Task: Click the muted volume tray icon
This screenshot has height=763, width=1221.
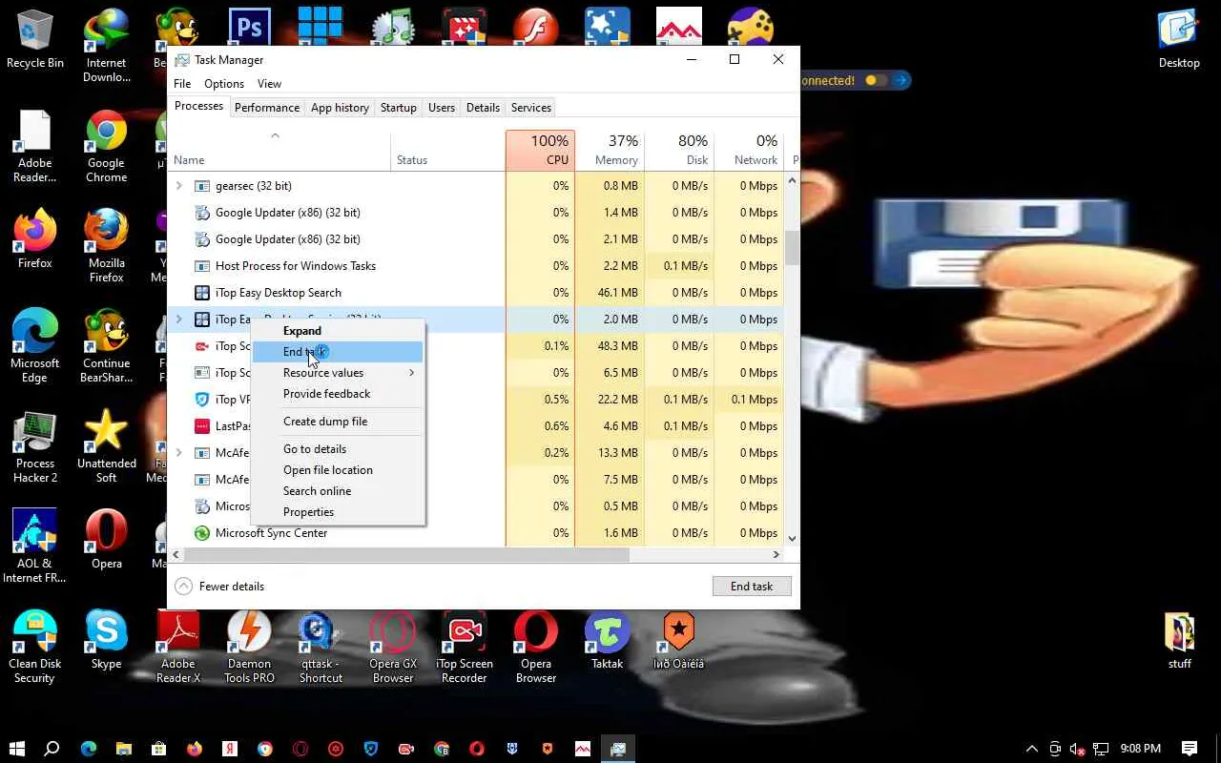Action: [x=1077, y=749]
